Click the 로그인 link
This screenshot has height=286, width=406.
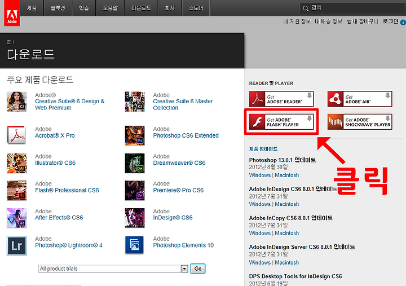pyautogui.click(x=390, y=21)
